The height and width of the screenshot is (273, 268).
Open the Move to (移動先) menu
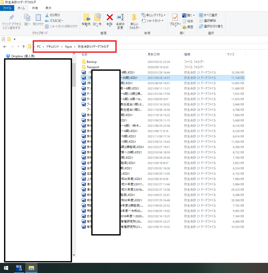86,20
